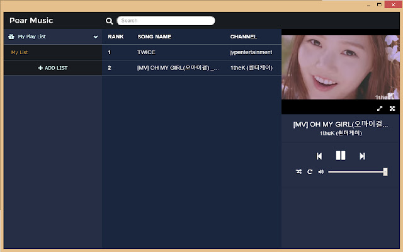Click the Pear Music logo
Viewport: 403px width, 252px height.
pyautogui.click(x=31, y=21)
